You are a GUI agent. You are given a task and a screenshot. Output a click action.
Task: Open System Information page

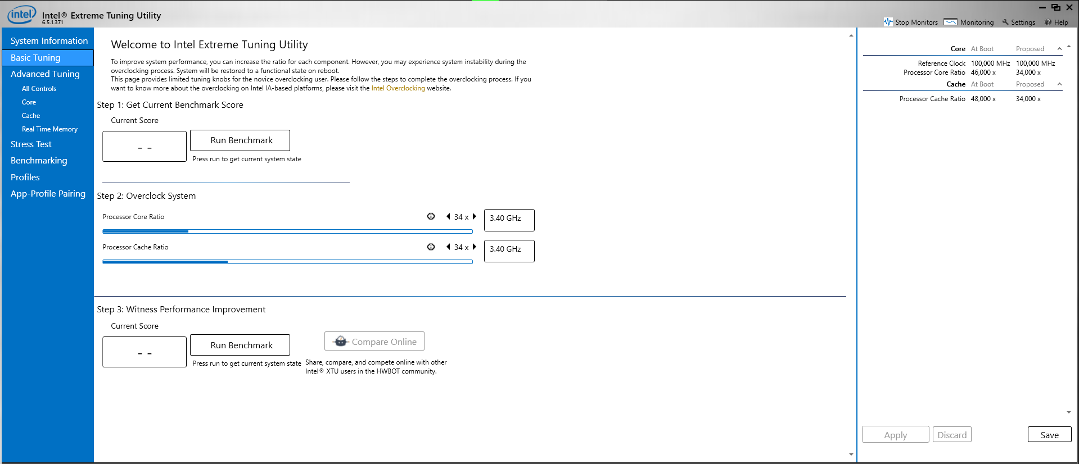(x=48, y=41)
